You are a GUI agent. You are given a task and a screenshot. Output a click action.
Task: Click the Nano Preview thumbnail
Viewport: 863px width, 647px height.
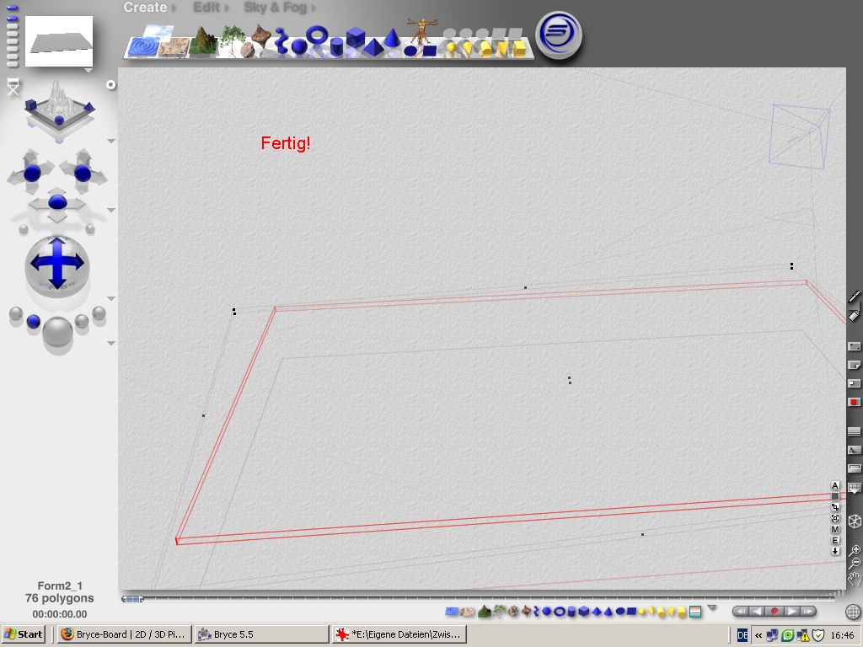(x=59, y=41)
